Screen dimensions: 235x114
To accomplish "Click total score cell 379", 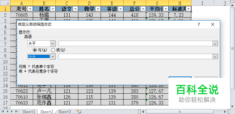I will (135, 103).
